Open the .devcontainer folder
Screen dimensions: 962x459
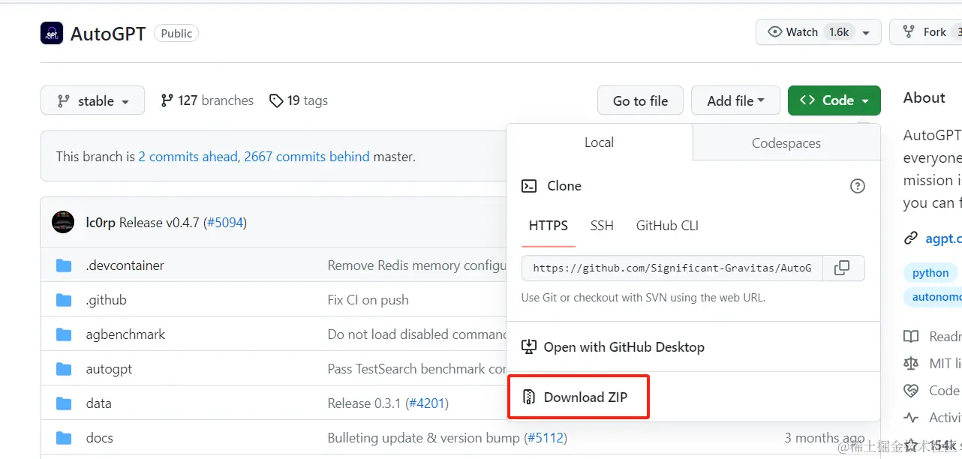click(125, 265)
